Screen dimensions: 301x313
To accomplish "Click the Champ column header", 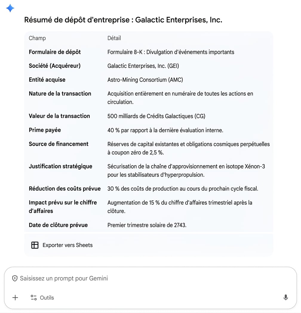I will pos(37,38).
